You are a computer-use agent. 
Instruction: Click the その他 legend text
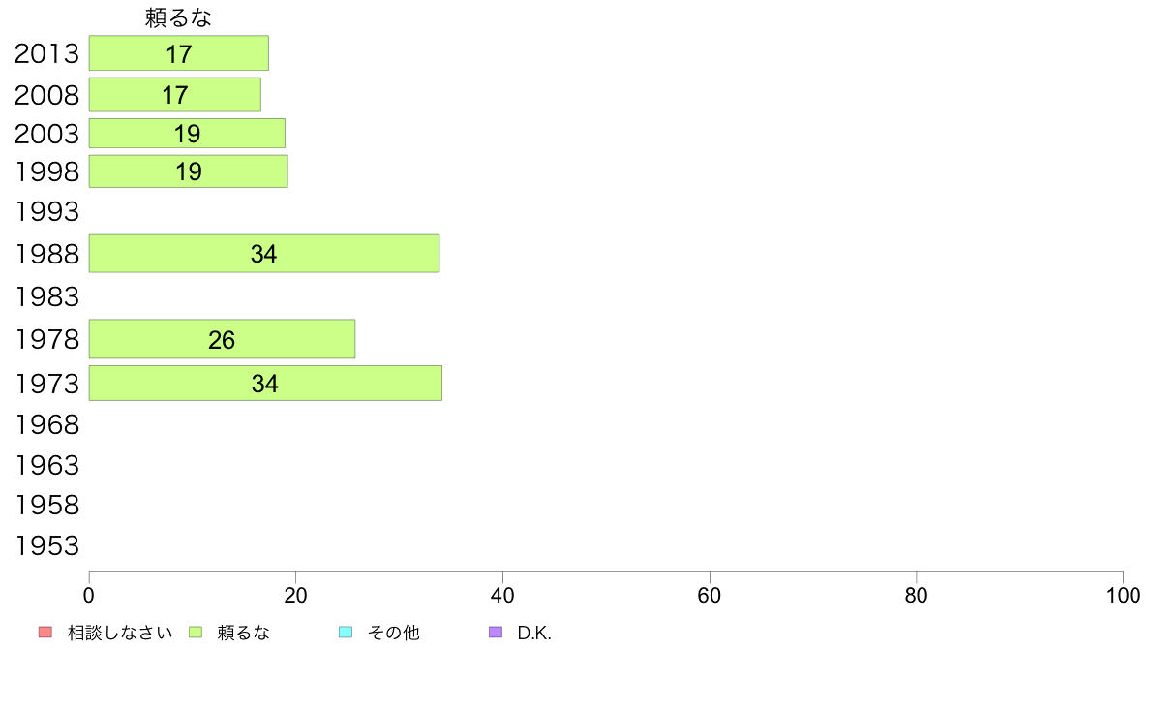(x=393, y=633)
